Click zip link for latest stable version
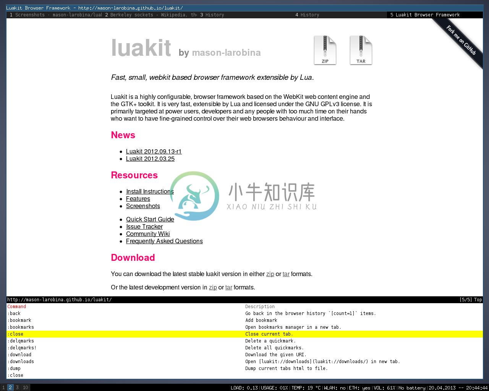 click(270, 274)
